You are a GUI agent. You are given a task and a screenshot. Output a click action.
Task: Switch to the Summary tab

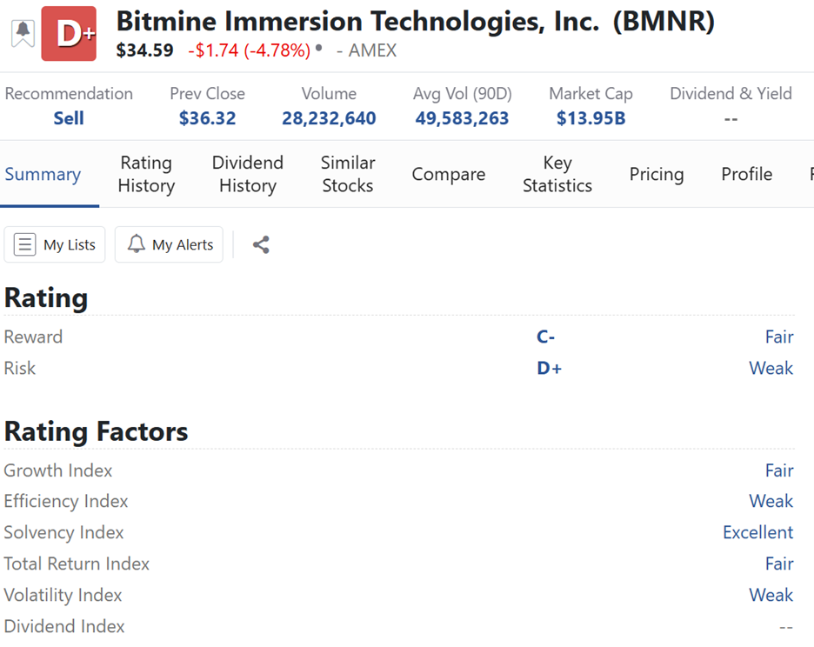coord(43,175)
